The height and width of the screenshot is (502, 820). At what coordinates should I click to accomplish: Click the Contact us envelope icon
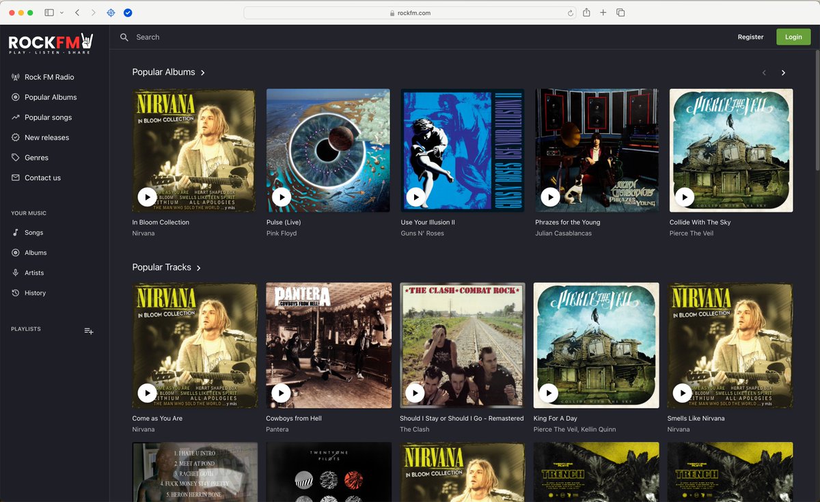click(16, 178)
